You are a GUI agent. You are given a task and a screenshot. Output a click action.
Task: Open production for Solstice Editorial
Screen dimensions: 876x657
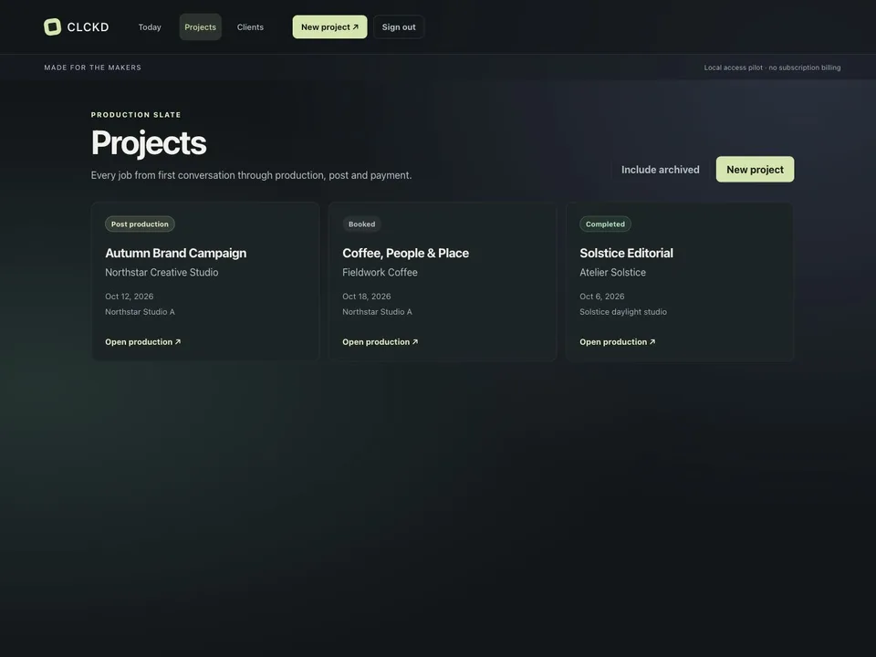(x=618, y=342)
